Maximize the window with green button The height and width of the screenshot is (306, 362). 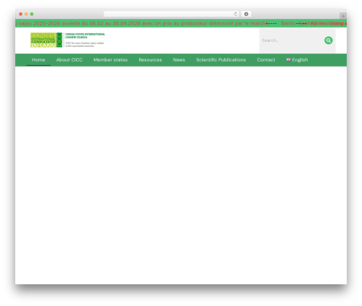(32, 14)
